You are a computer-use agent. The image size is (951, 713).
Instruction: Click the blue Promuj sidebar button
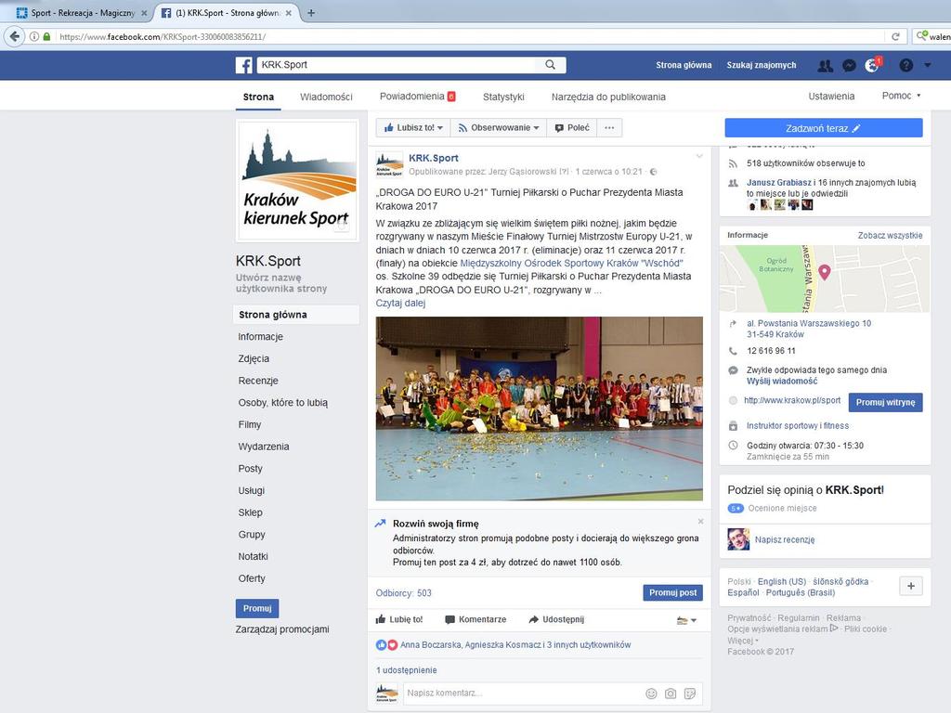(x=257, y=608)
